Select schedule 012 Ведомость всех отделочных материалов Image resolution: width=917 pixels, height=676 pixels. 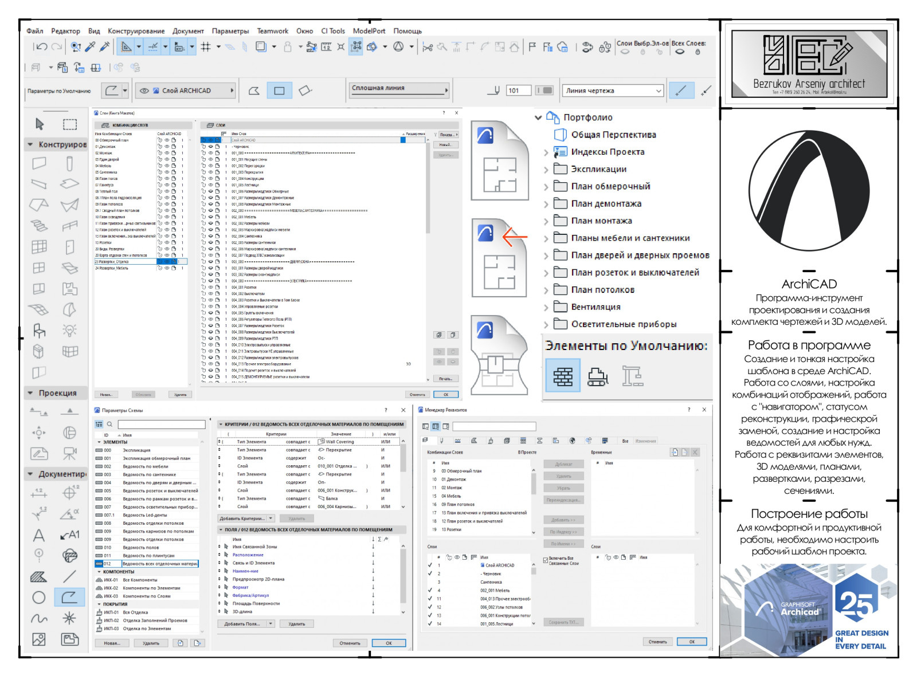coord(147,564)
